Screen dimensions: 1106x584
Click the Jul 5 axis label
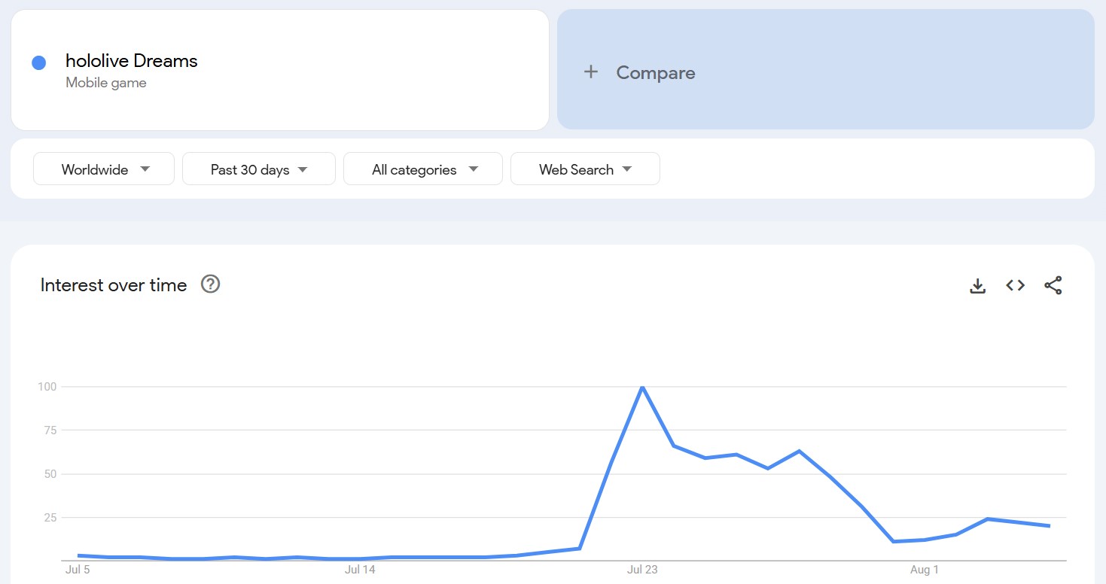tap(78, 570)
